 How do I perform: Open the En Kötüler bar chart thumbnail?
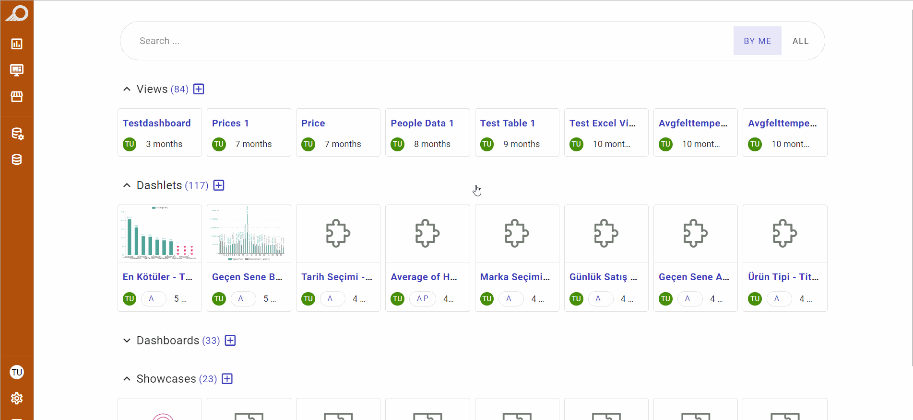point(160,233)
